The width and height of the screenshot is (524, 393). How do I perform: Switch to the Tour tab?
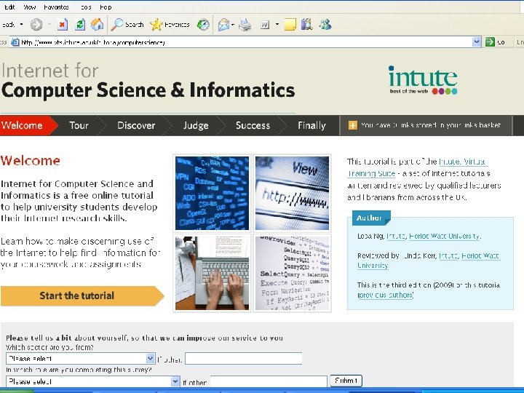[79, 125]
